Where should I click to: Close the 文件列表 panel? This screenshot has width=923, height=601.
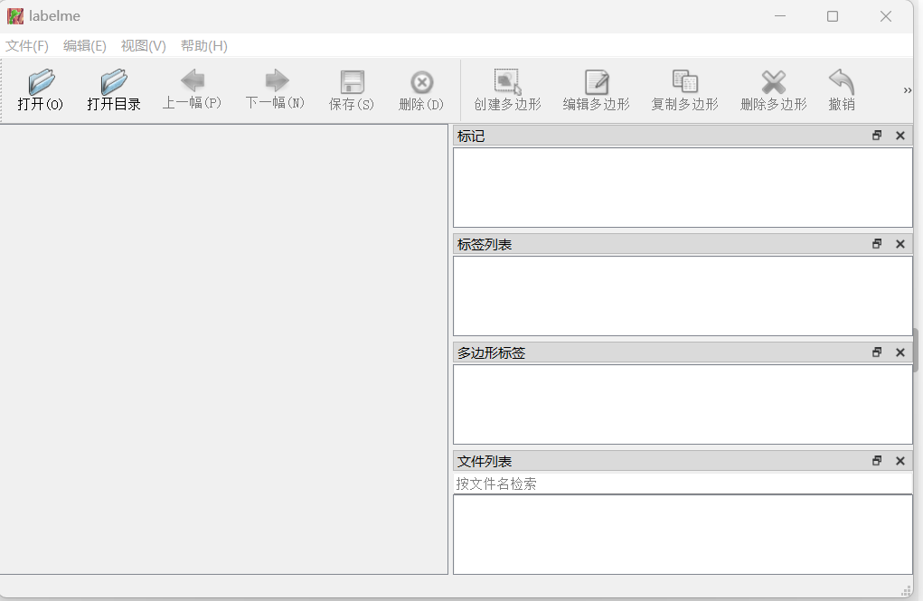click(x=900, y=460)
